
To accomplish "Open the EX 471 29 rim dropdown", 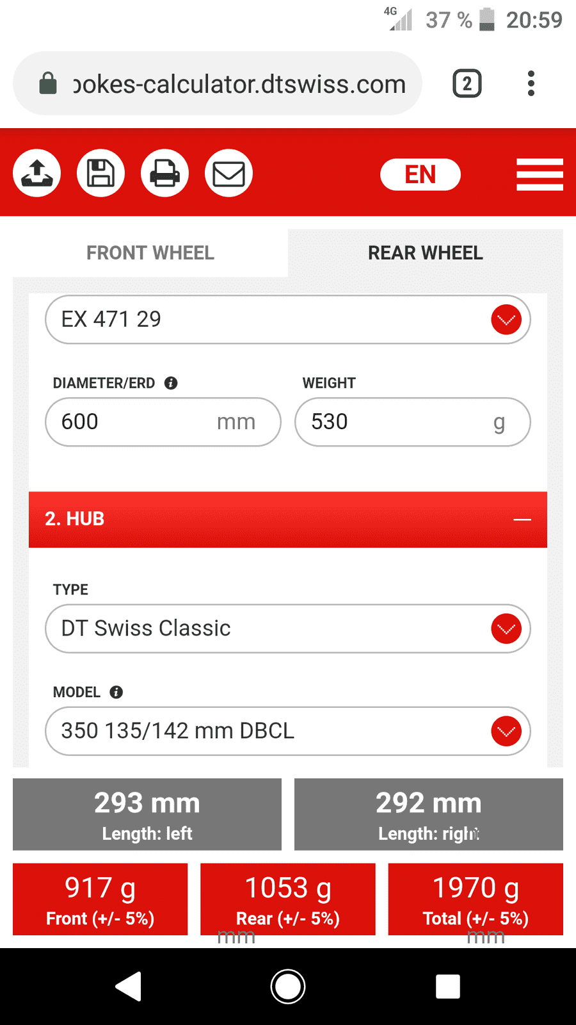I will (288, 319).
